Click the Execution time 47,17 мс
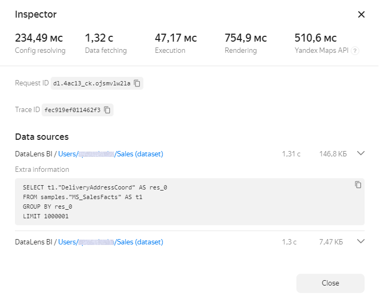379x301 pixels. [x=176, y=38]
